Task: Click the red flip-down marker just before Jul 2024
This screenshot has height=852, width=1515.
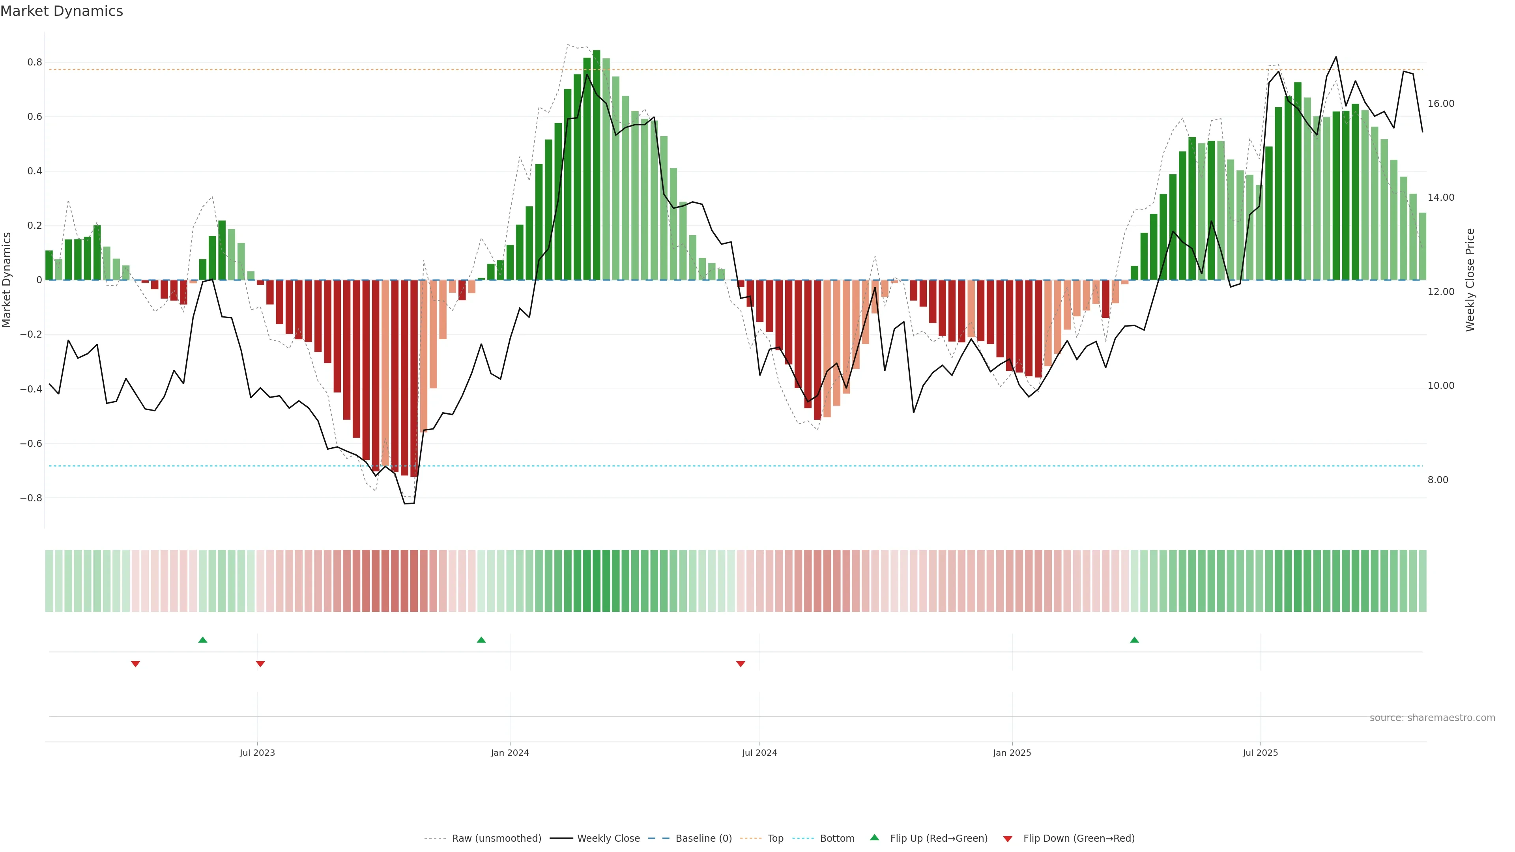Action: [x=741, y=664]
